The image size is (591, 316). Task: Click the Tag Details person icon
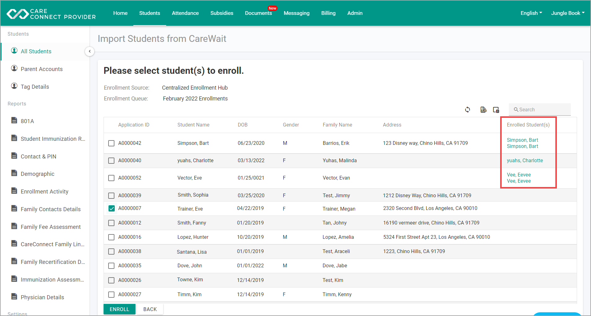click(x=14, y=86)
